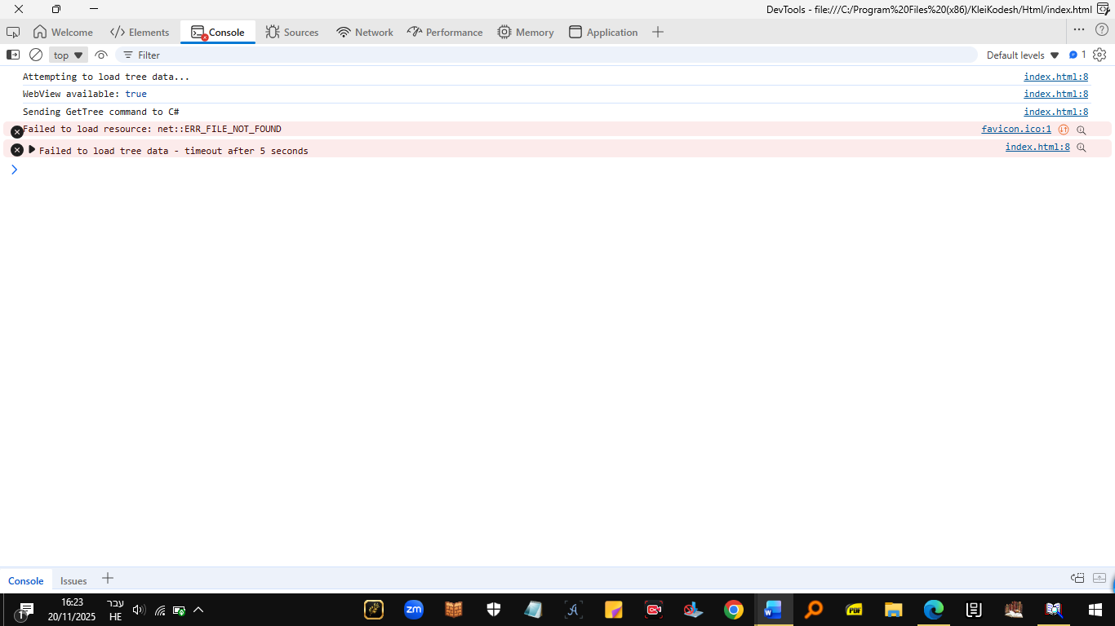The height and width of the screenshot is (626, 1115).
Task: Follow the index.html:8 link on first log
Action: pos(1055,77)
